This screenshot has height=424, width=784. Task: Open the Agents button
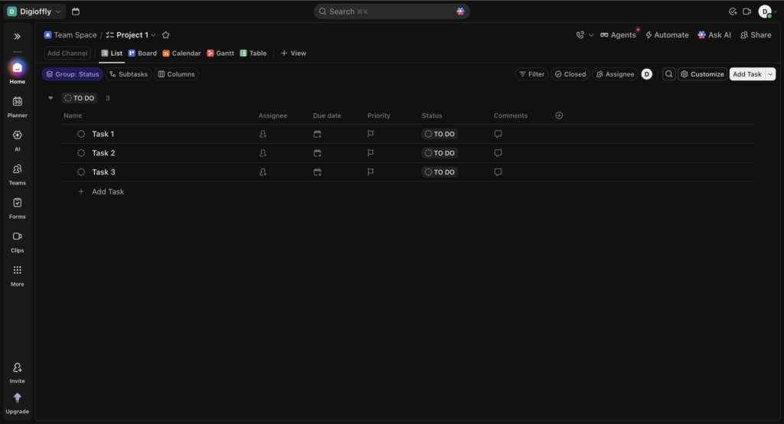[x=618, y=35]
